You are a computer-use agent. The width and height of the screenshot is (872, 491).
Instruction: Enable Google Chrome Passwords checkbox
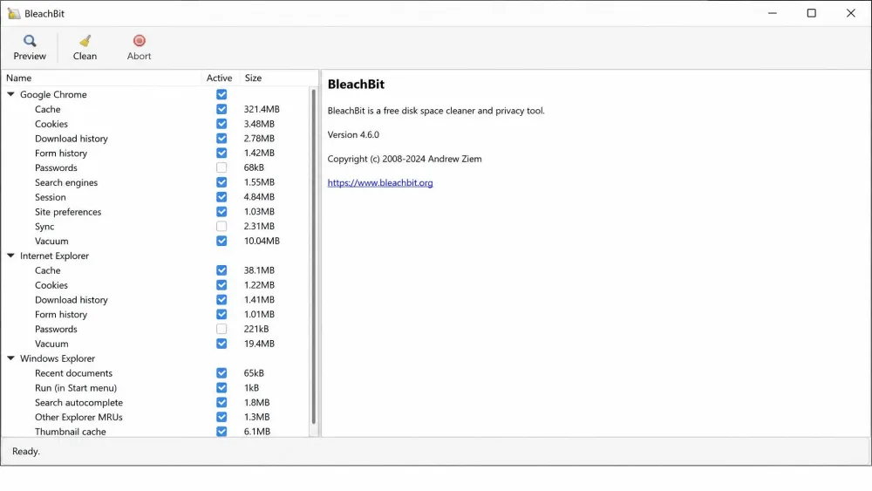(221, 167)
